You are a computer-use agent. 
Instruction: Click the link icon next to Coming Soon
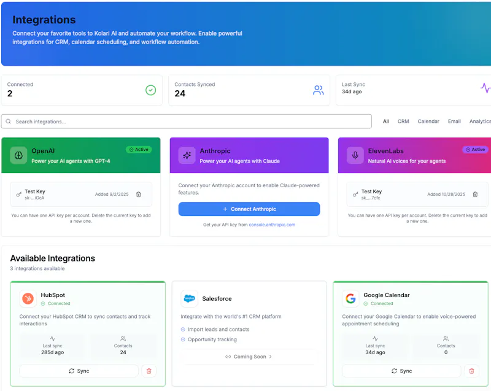(228, 357)
